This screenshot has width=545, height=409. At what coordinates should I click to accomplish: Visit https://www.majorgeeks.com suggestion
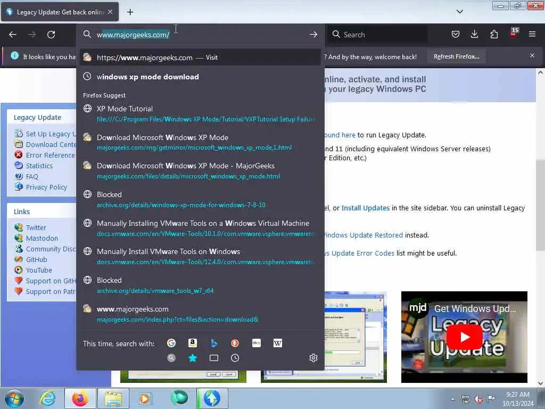pyautogui.click(x=200, y=58)
